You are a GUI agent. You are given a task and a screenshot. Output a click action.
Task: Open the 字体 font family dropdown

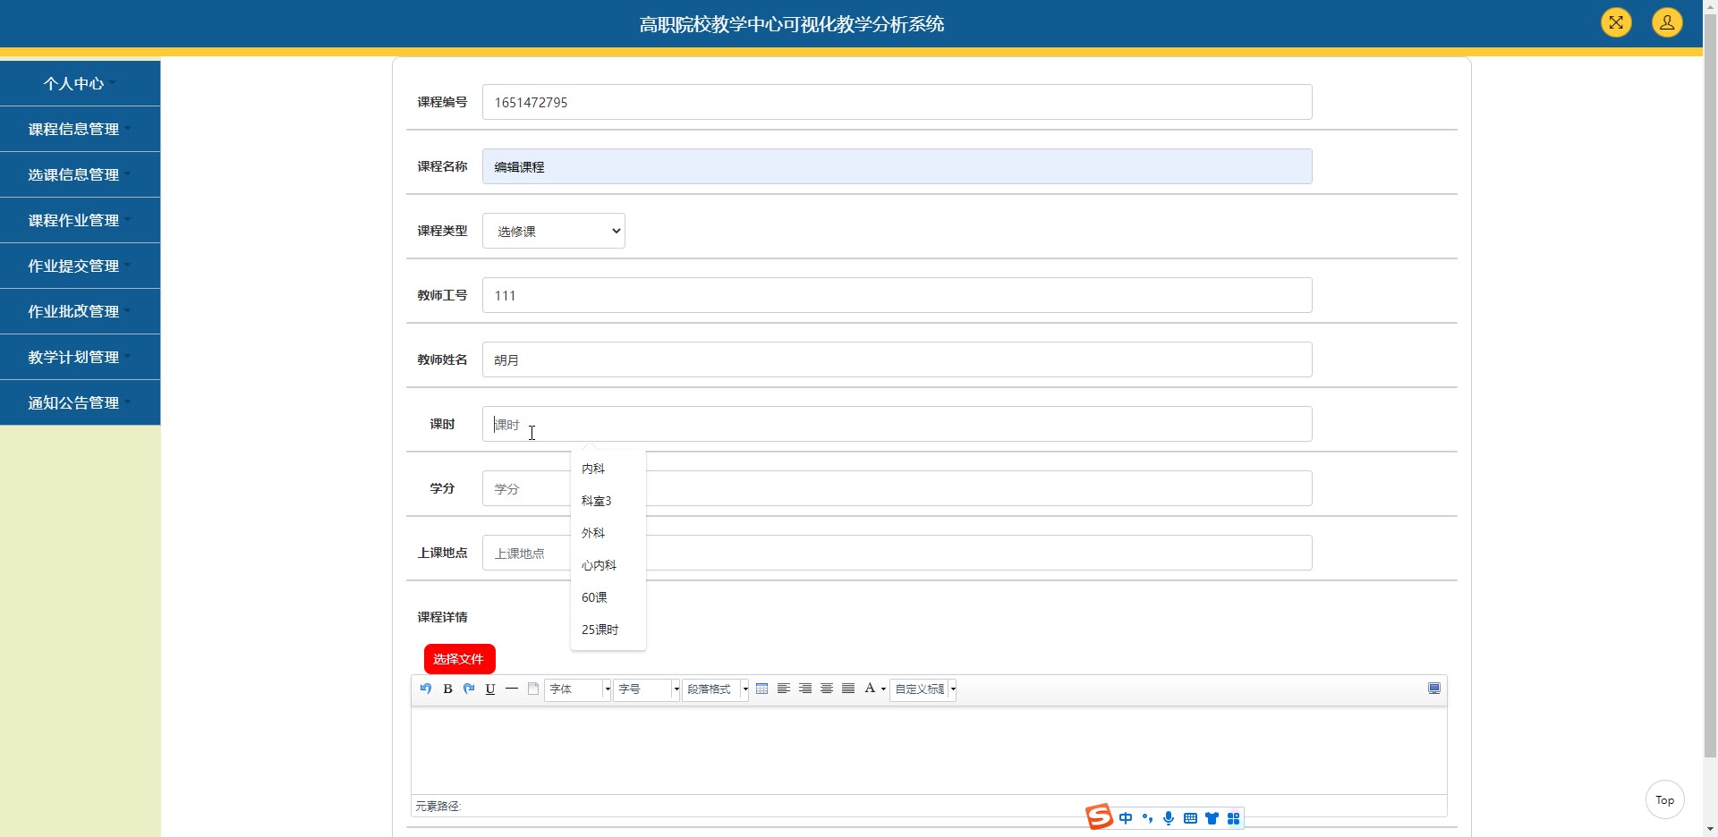(578, 689)
